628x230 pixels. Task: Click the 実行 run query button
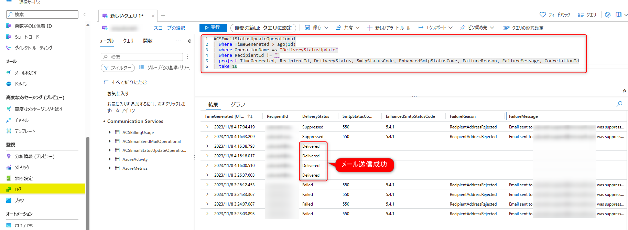(213, 28)
